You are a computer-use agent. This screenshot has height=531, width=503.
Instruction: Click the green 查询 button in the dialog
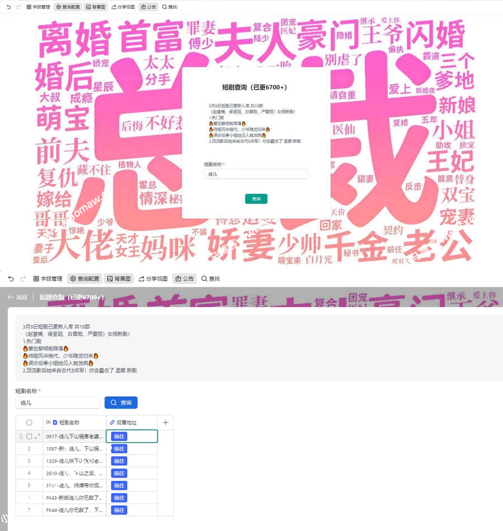[x=256, y=199]
